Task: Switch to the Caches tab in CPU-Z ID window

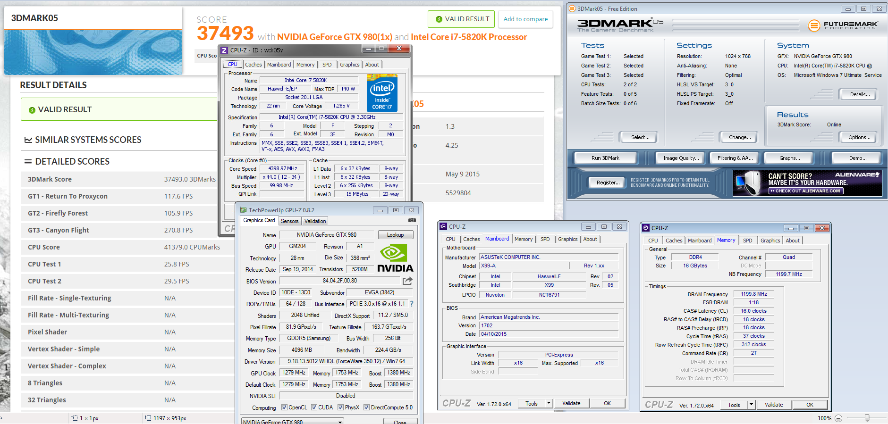Action: 254,65
